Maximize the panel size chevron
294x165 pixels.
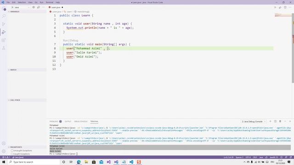(285, 121)
